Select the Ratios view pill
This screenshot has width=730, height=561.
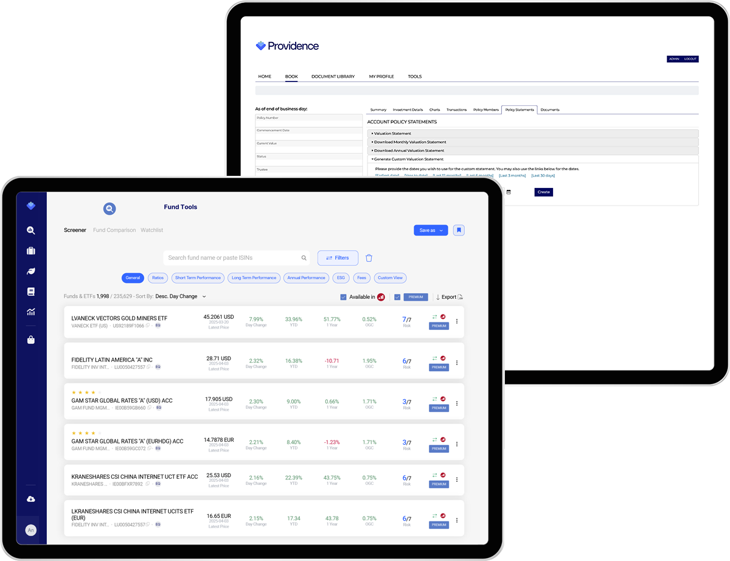click(x=158, y=277)
